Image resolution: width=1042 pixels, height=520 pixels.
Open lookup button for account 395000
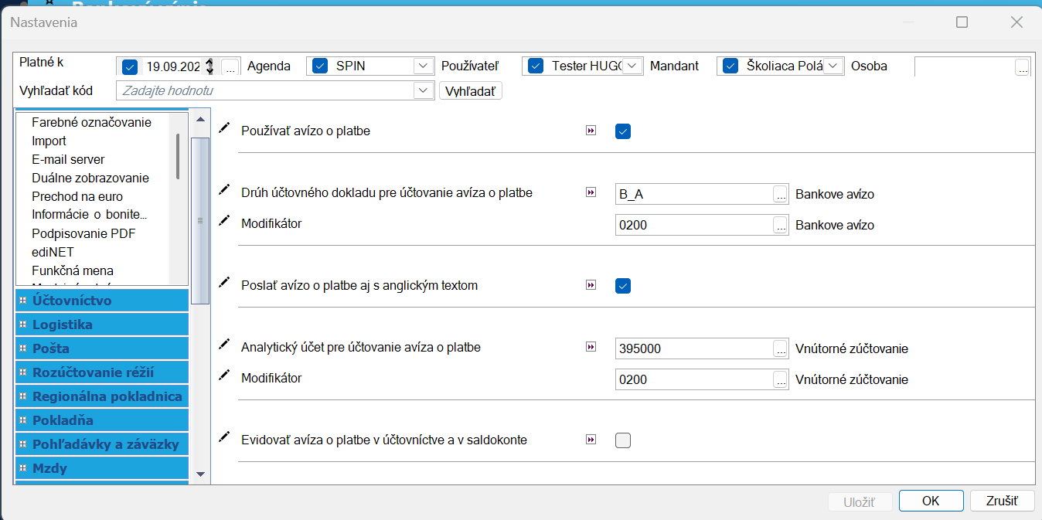click(780, 348)
